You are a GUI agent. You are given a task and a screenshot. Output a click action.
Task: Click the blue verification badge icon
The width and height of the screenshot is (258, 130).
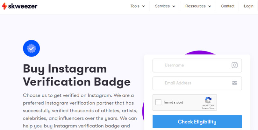coord(32,48)
